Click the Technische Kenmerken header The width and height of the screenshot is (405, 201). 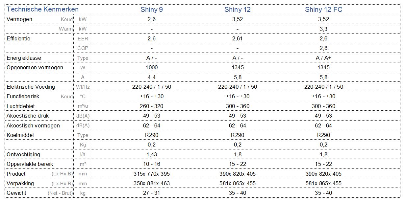point(42,9)
